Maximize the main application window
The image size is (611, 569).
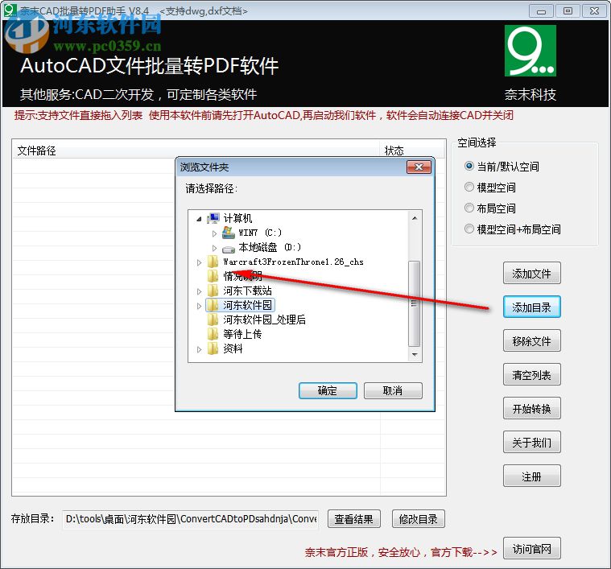(x=568, y=11)
